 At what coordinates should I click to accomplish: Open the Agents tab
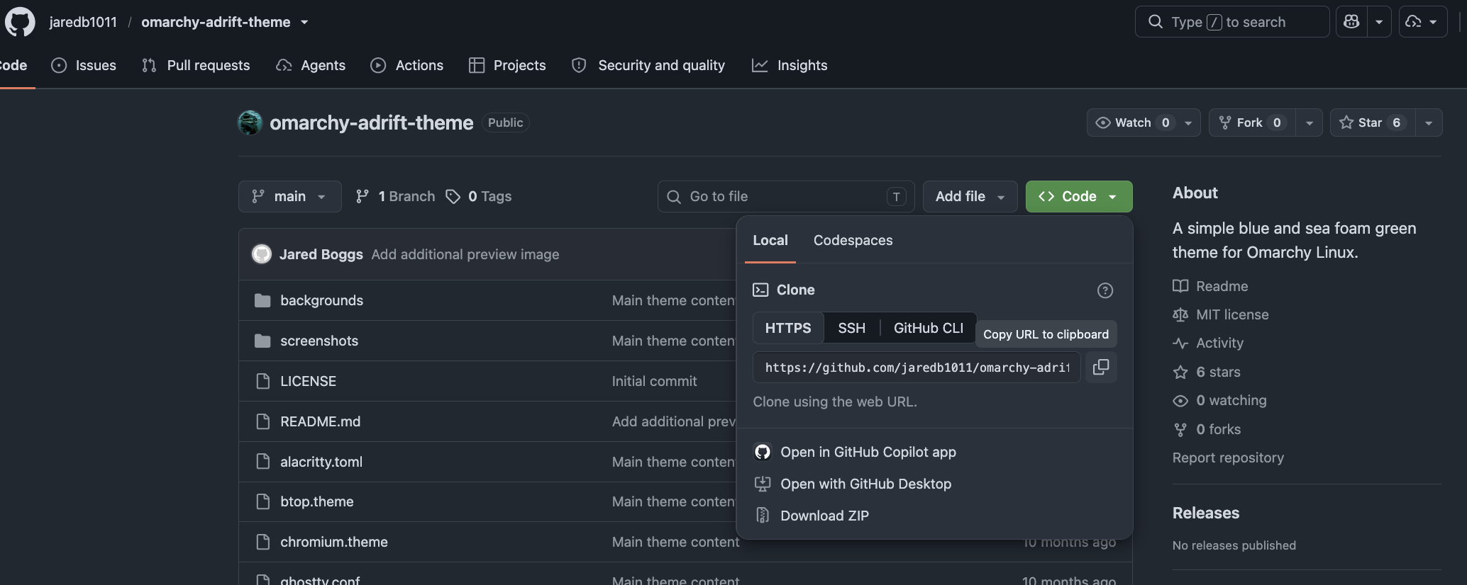[x=311, y=65]
